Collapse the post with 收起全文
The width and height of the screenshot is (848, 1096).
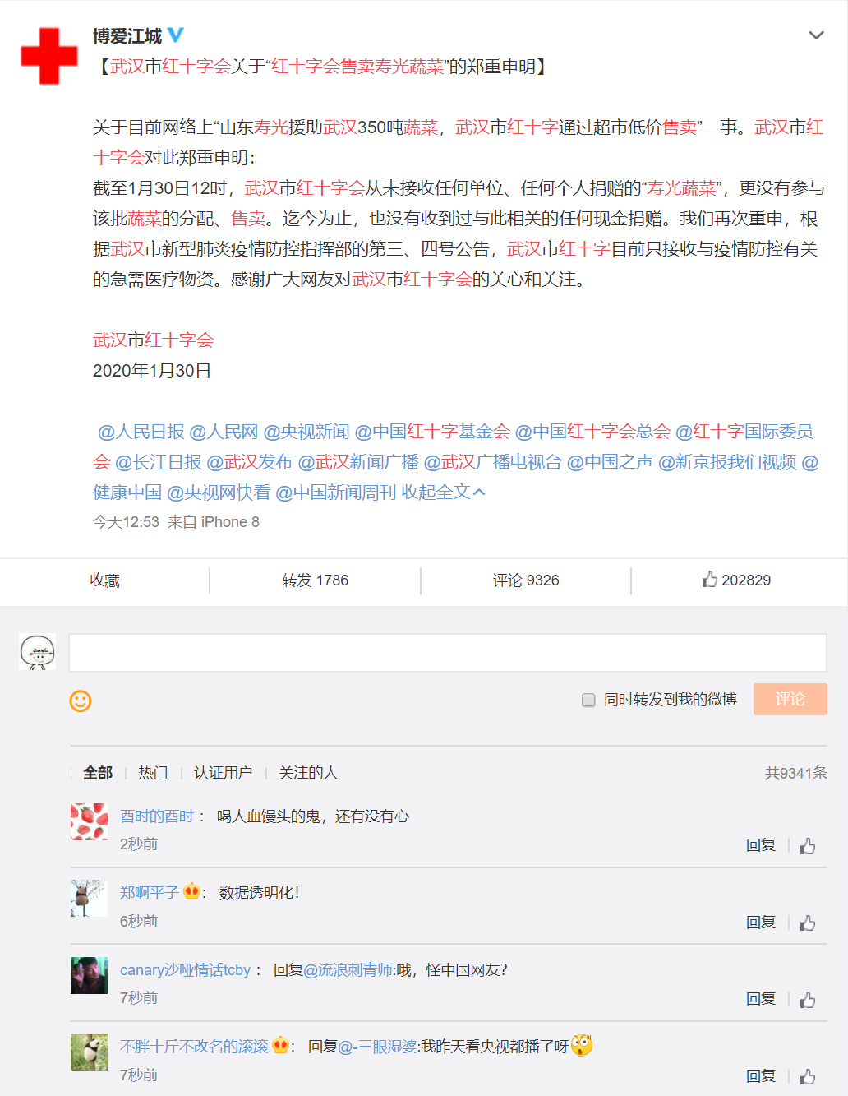coord(444,493)
